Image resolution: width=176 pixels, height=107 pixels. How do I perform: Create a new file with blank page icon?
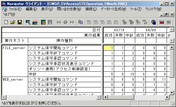pos(6,22)
